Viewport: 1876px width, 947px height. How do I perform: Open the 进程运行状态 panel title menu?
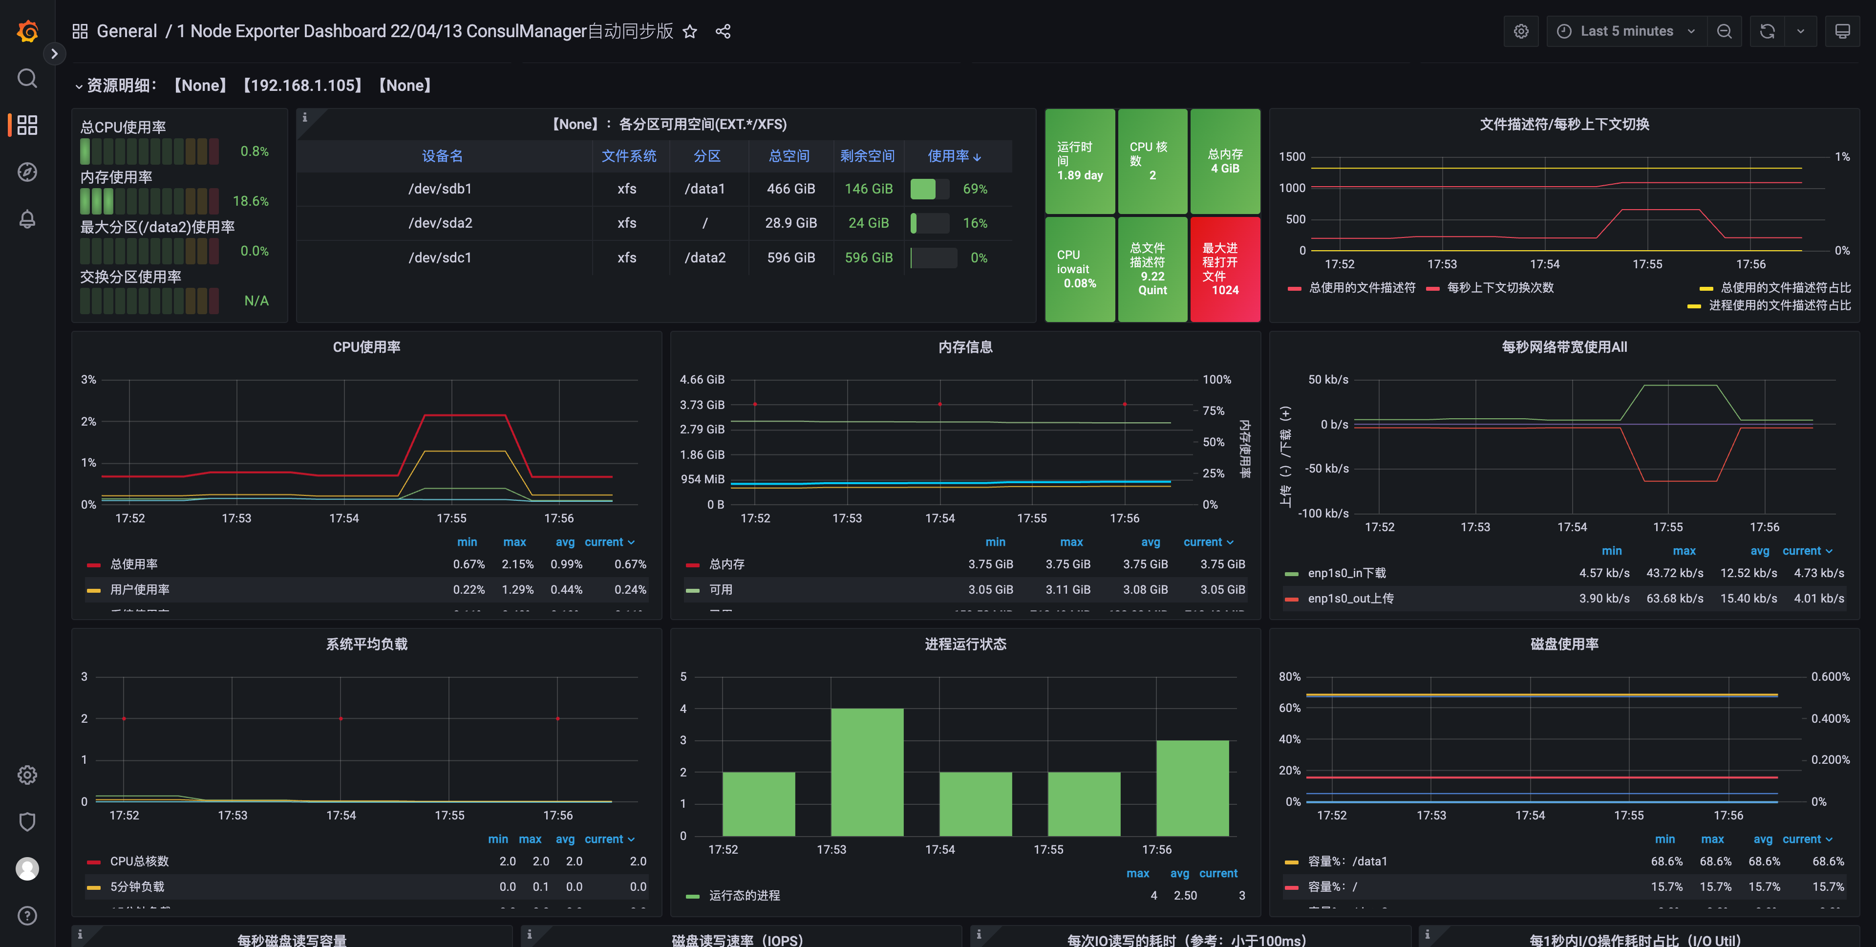pyautogui.click(x=965, y=645)
